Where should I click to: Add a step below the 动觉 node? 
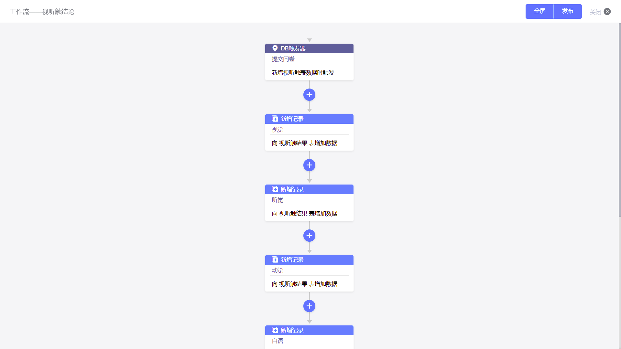pos(309,306)
